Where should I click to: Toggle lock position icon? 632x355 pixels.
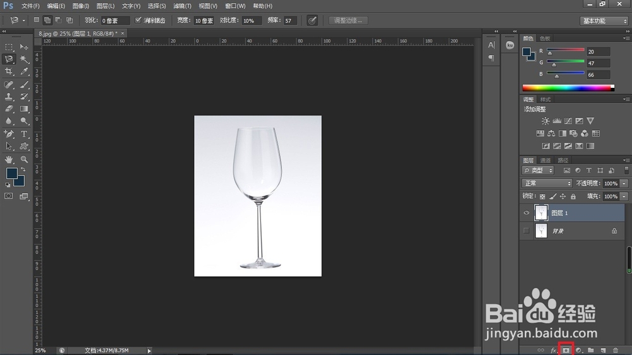[562, 196]
